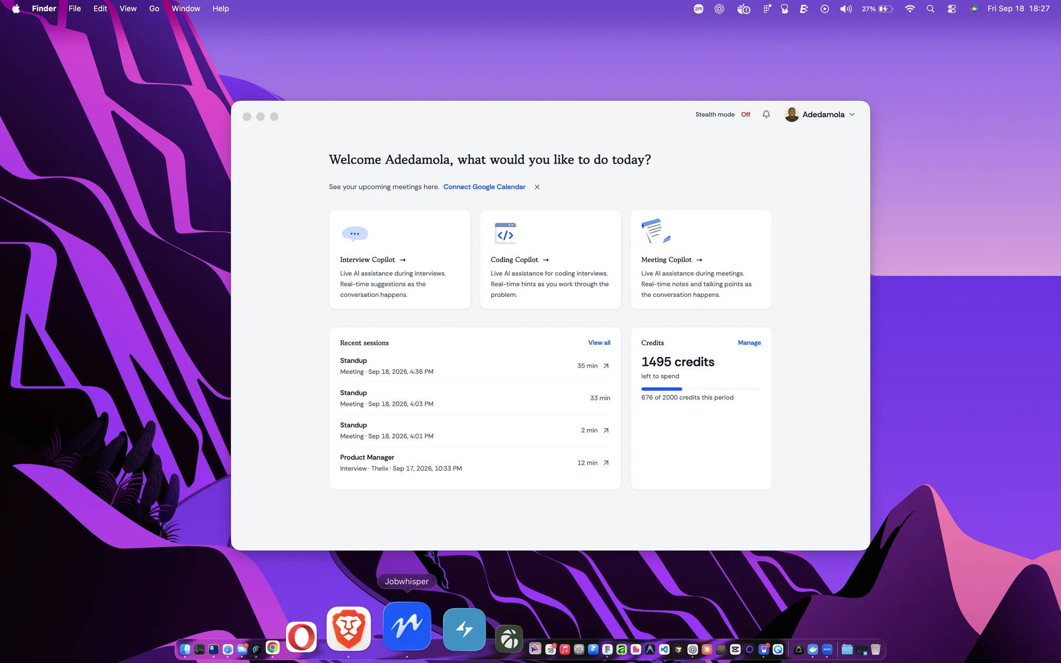This screenshot has height=663, width=1061.
Task: Select the Standup 4:03 PM session row
Action: 475,398
